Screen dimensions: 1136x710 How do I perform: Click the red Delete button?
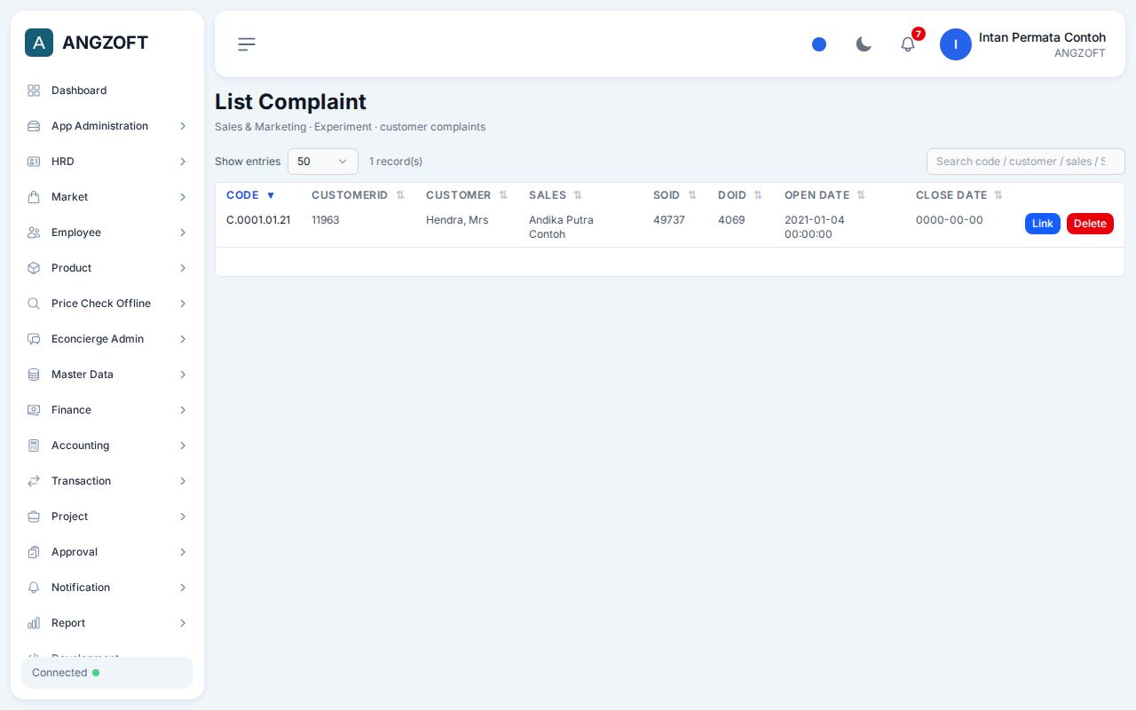tap(1090, 224)
